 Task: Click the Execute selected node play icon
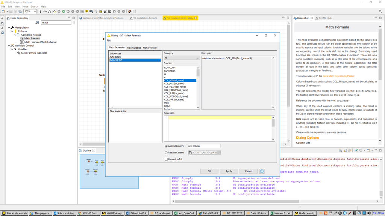[x=59, y=11]
